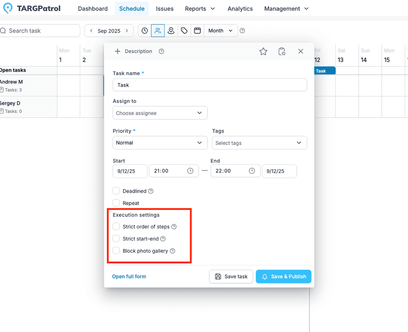Select Sergey D row
The width and height of the screenshot is (408, 332).
28,107
